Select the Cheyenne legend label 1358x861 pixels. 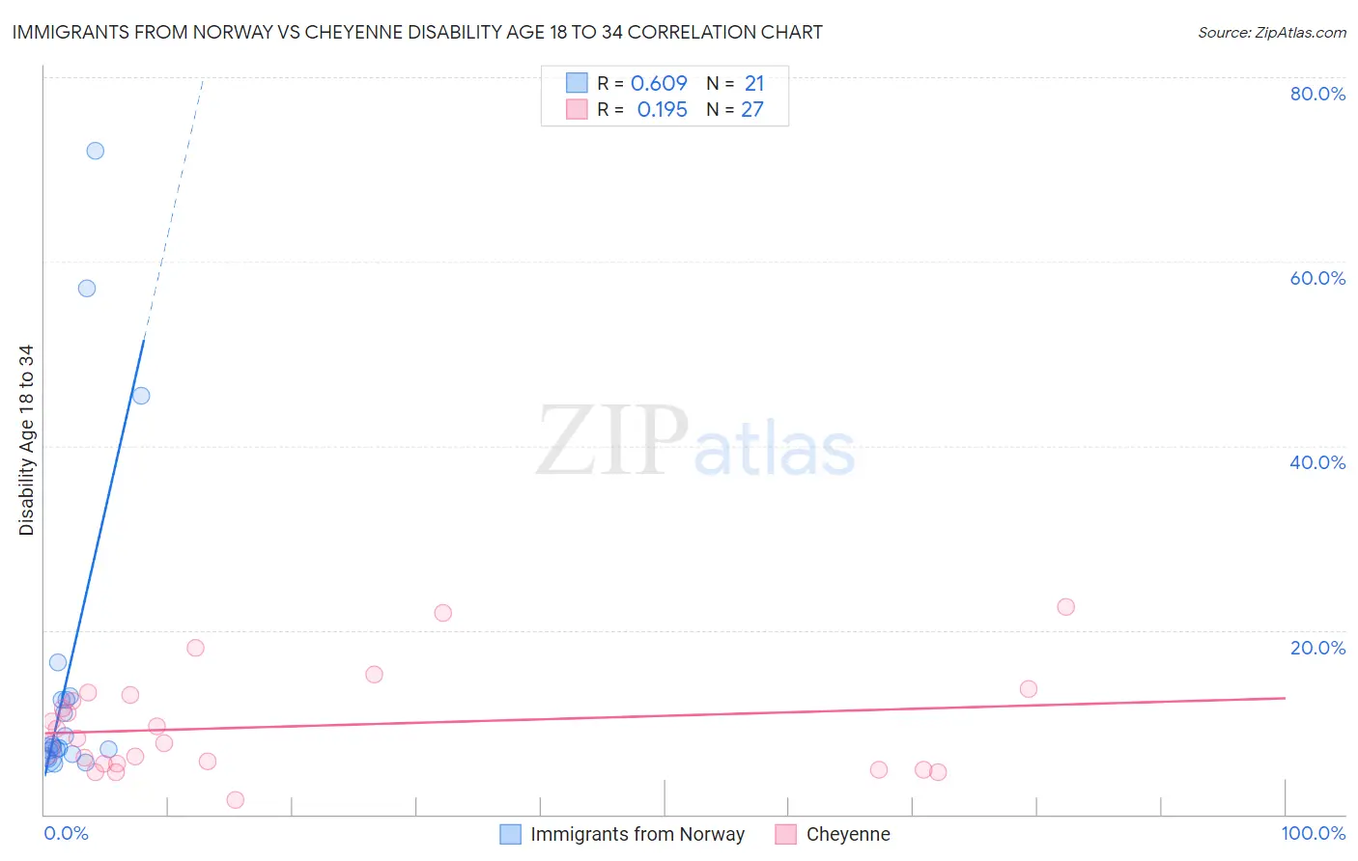tap(848, 834)
